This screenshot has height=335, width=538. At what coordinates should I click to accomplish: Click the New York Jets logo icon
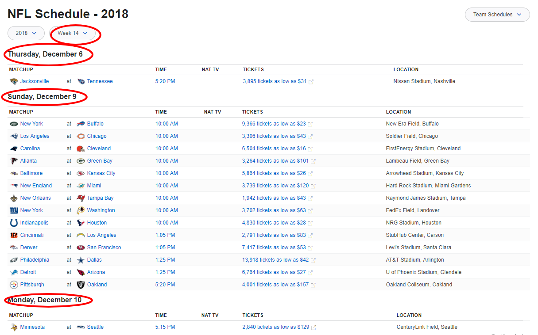[x=14, y=124]
